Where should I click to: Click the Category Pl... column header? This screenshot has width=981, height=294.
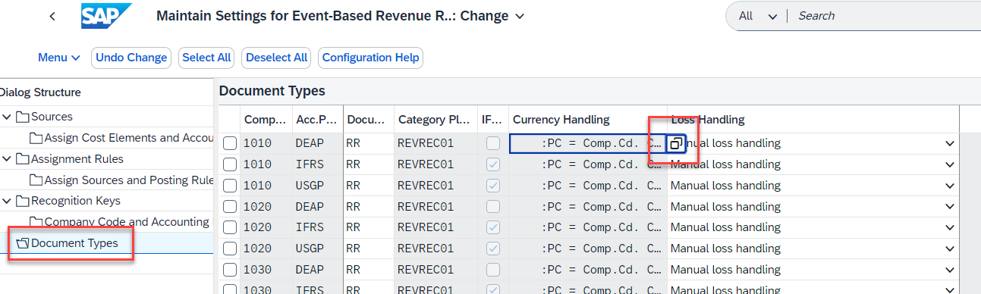(x=435, y=119)
